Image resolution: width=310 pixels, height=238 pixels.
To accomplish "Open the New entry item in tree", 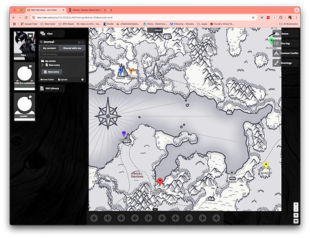I will [x=52, y=65].
